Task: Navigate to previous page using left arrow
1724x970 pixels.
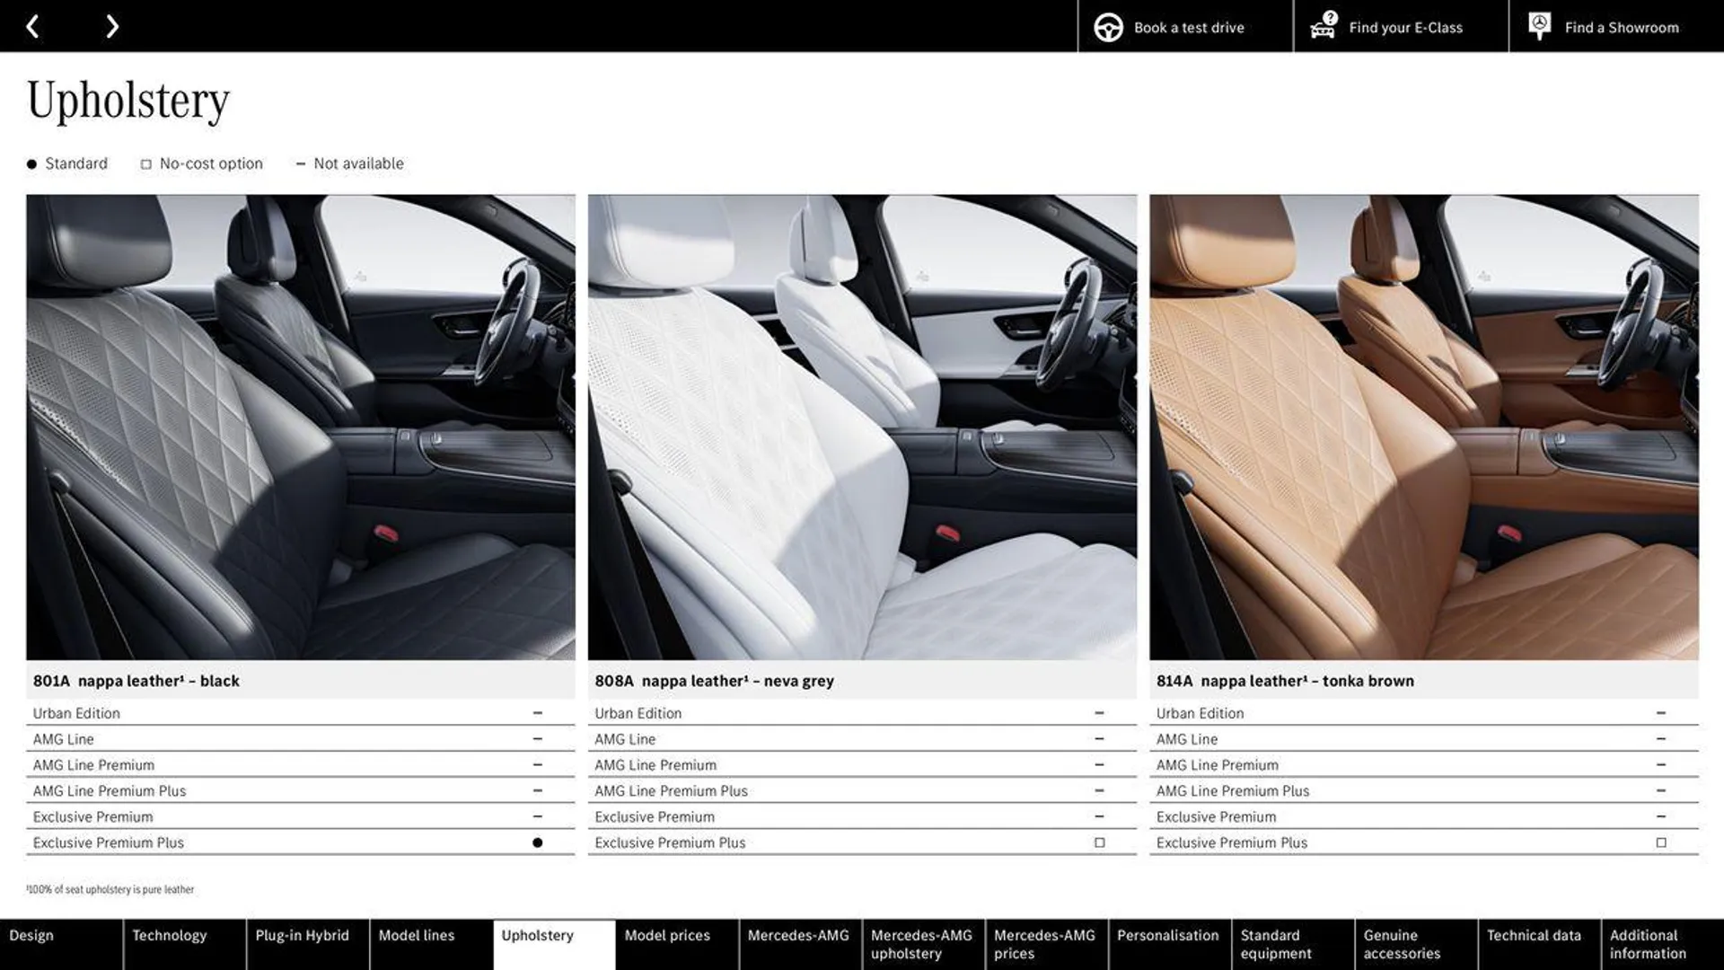Action: (32, 25)
